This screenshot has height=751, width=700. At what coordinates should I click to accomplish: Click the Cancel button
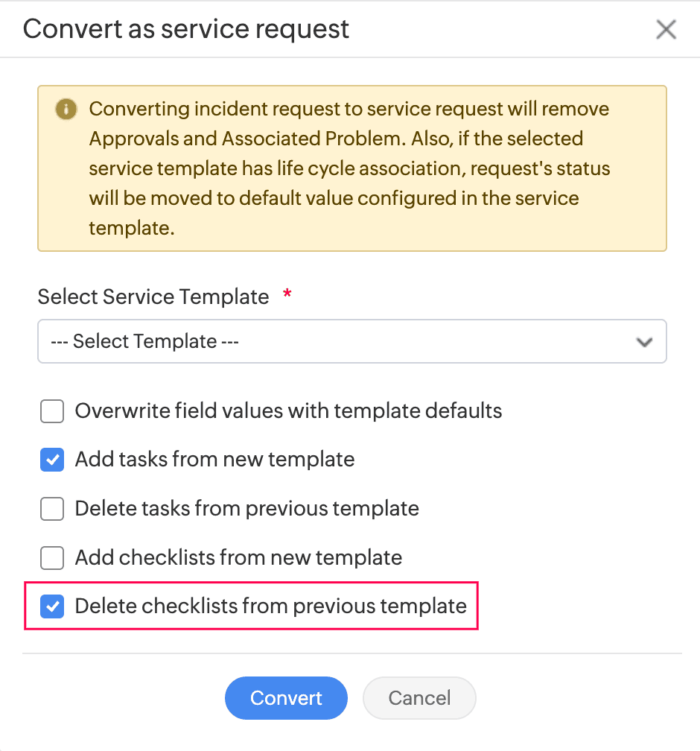tap(419, 698)
